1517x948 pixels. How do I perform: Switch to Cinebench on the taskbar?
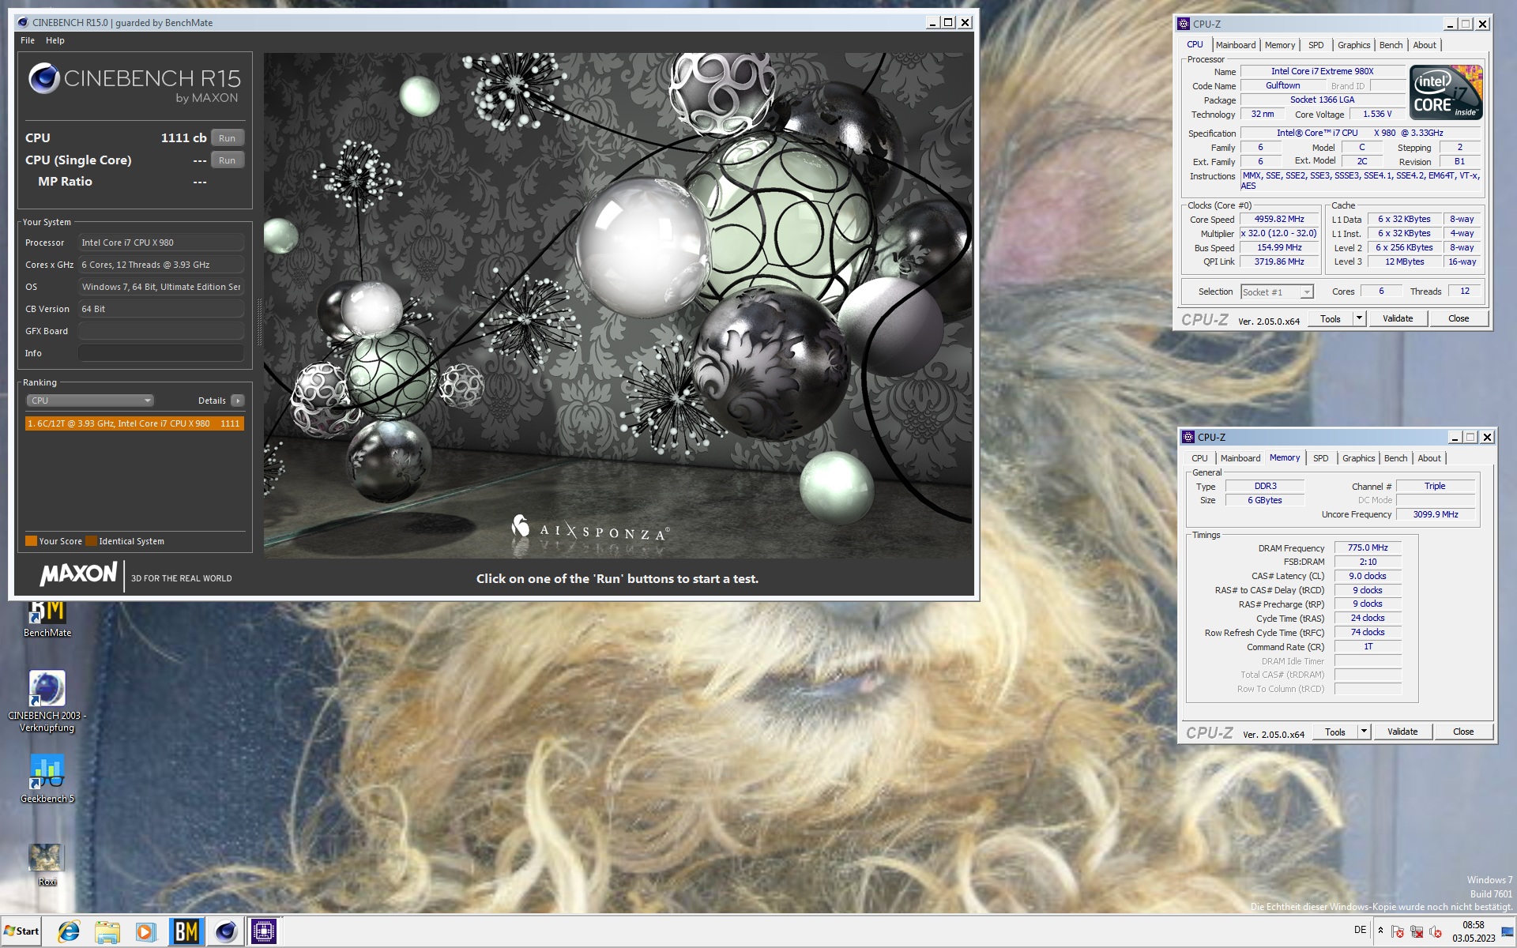click(x=225, y=932)
